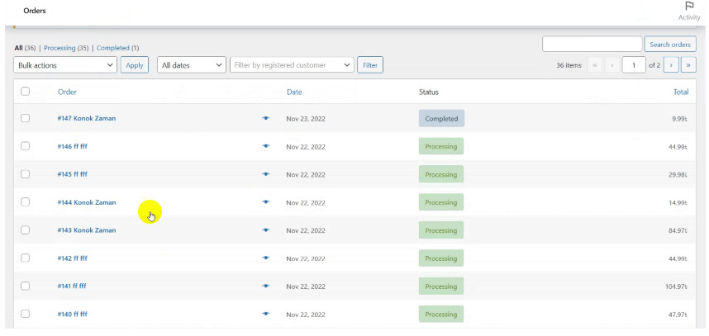Viewport: 709px width, 336px height.
Task: Go to next page arrow
Action: coord(671,65)
